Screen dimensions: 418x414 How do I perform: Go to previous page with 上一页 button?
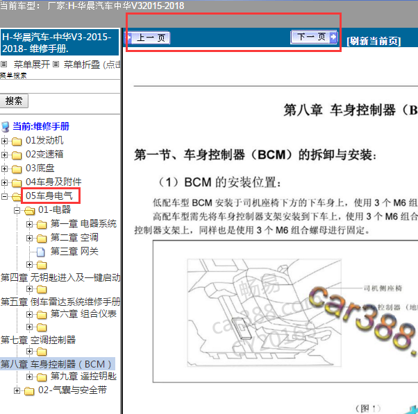pos(147,38)
